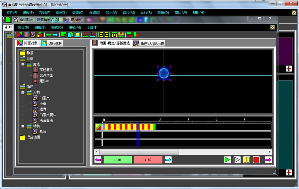Click the red up-arrow toolbar icon
The width and height of the screenshot is (299, 189).
click(85, 35)
